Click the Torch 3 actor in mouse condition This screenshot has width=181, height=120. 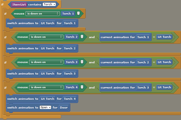71,62
